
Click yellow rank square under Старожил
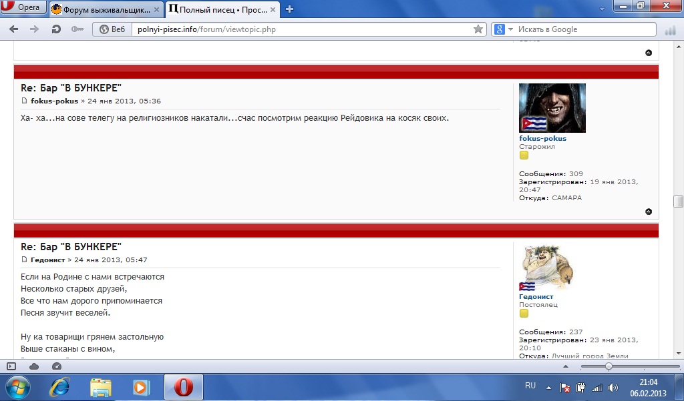point(524,155)
